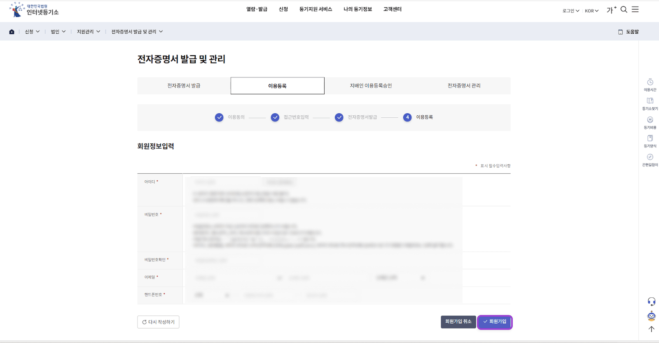
Task: Click step 이용동의 in progress bar
Action: (230, 117)
